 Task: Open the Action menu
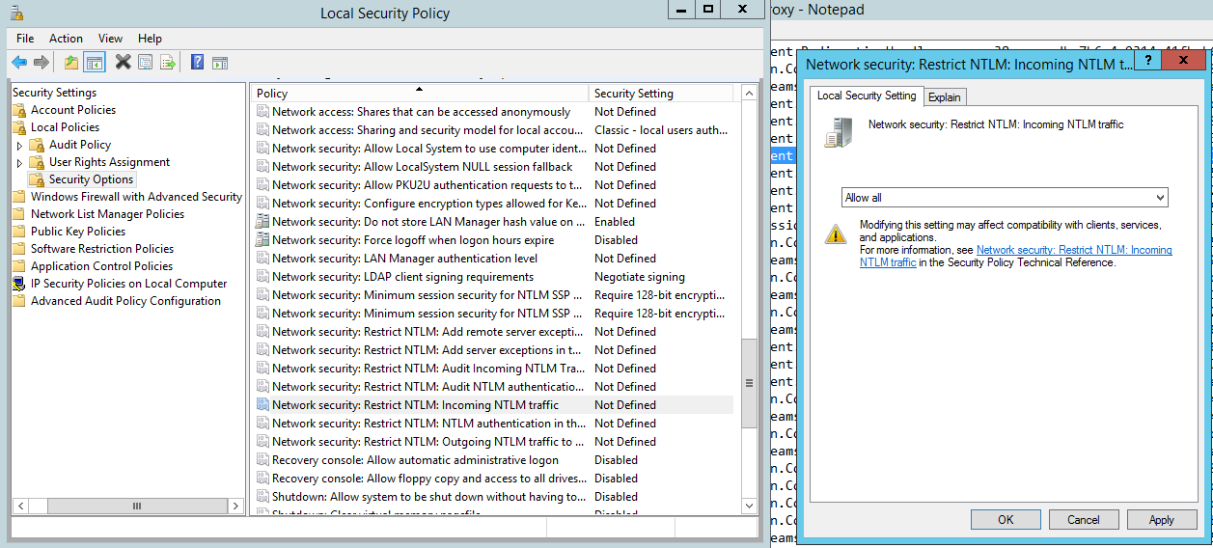66,39
